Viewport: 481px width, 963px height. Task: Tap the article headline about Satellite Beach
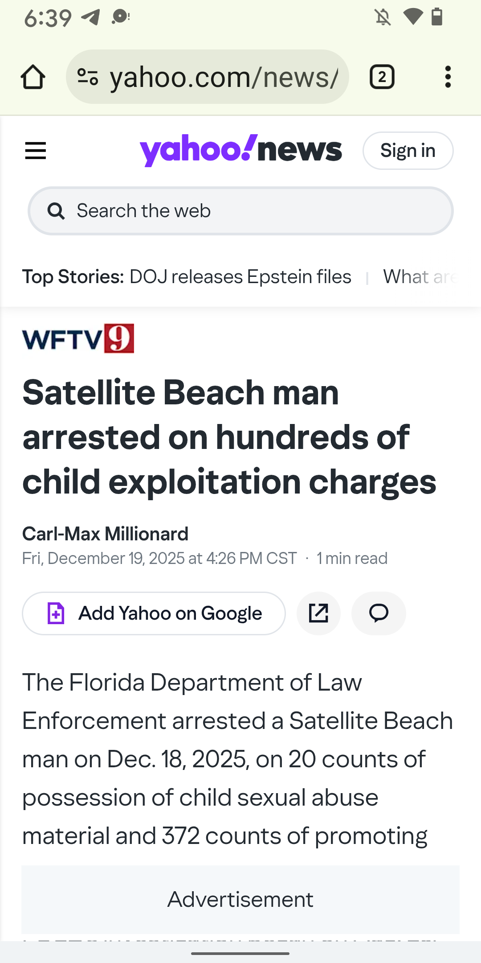[x=229, y=437]
